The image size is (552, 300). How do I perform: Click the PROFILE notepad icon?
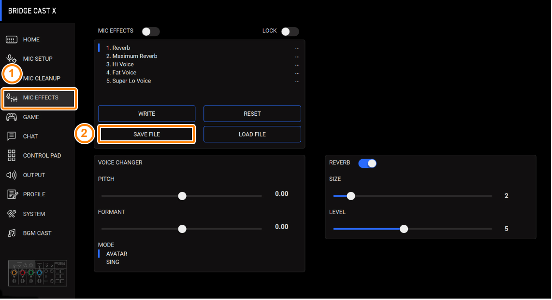coord(12,194)
